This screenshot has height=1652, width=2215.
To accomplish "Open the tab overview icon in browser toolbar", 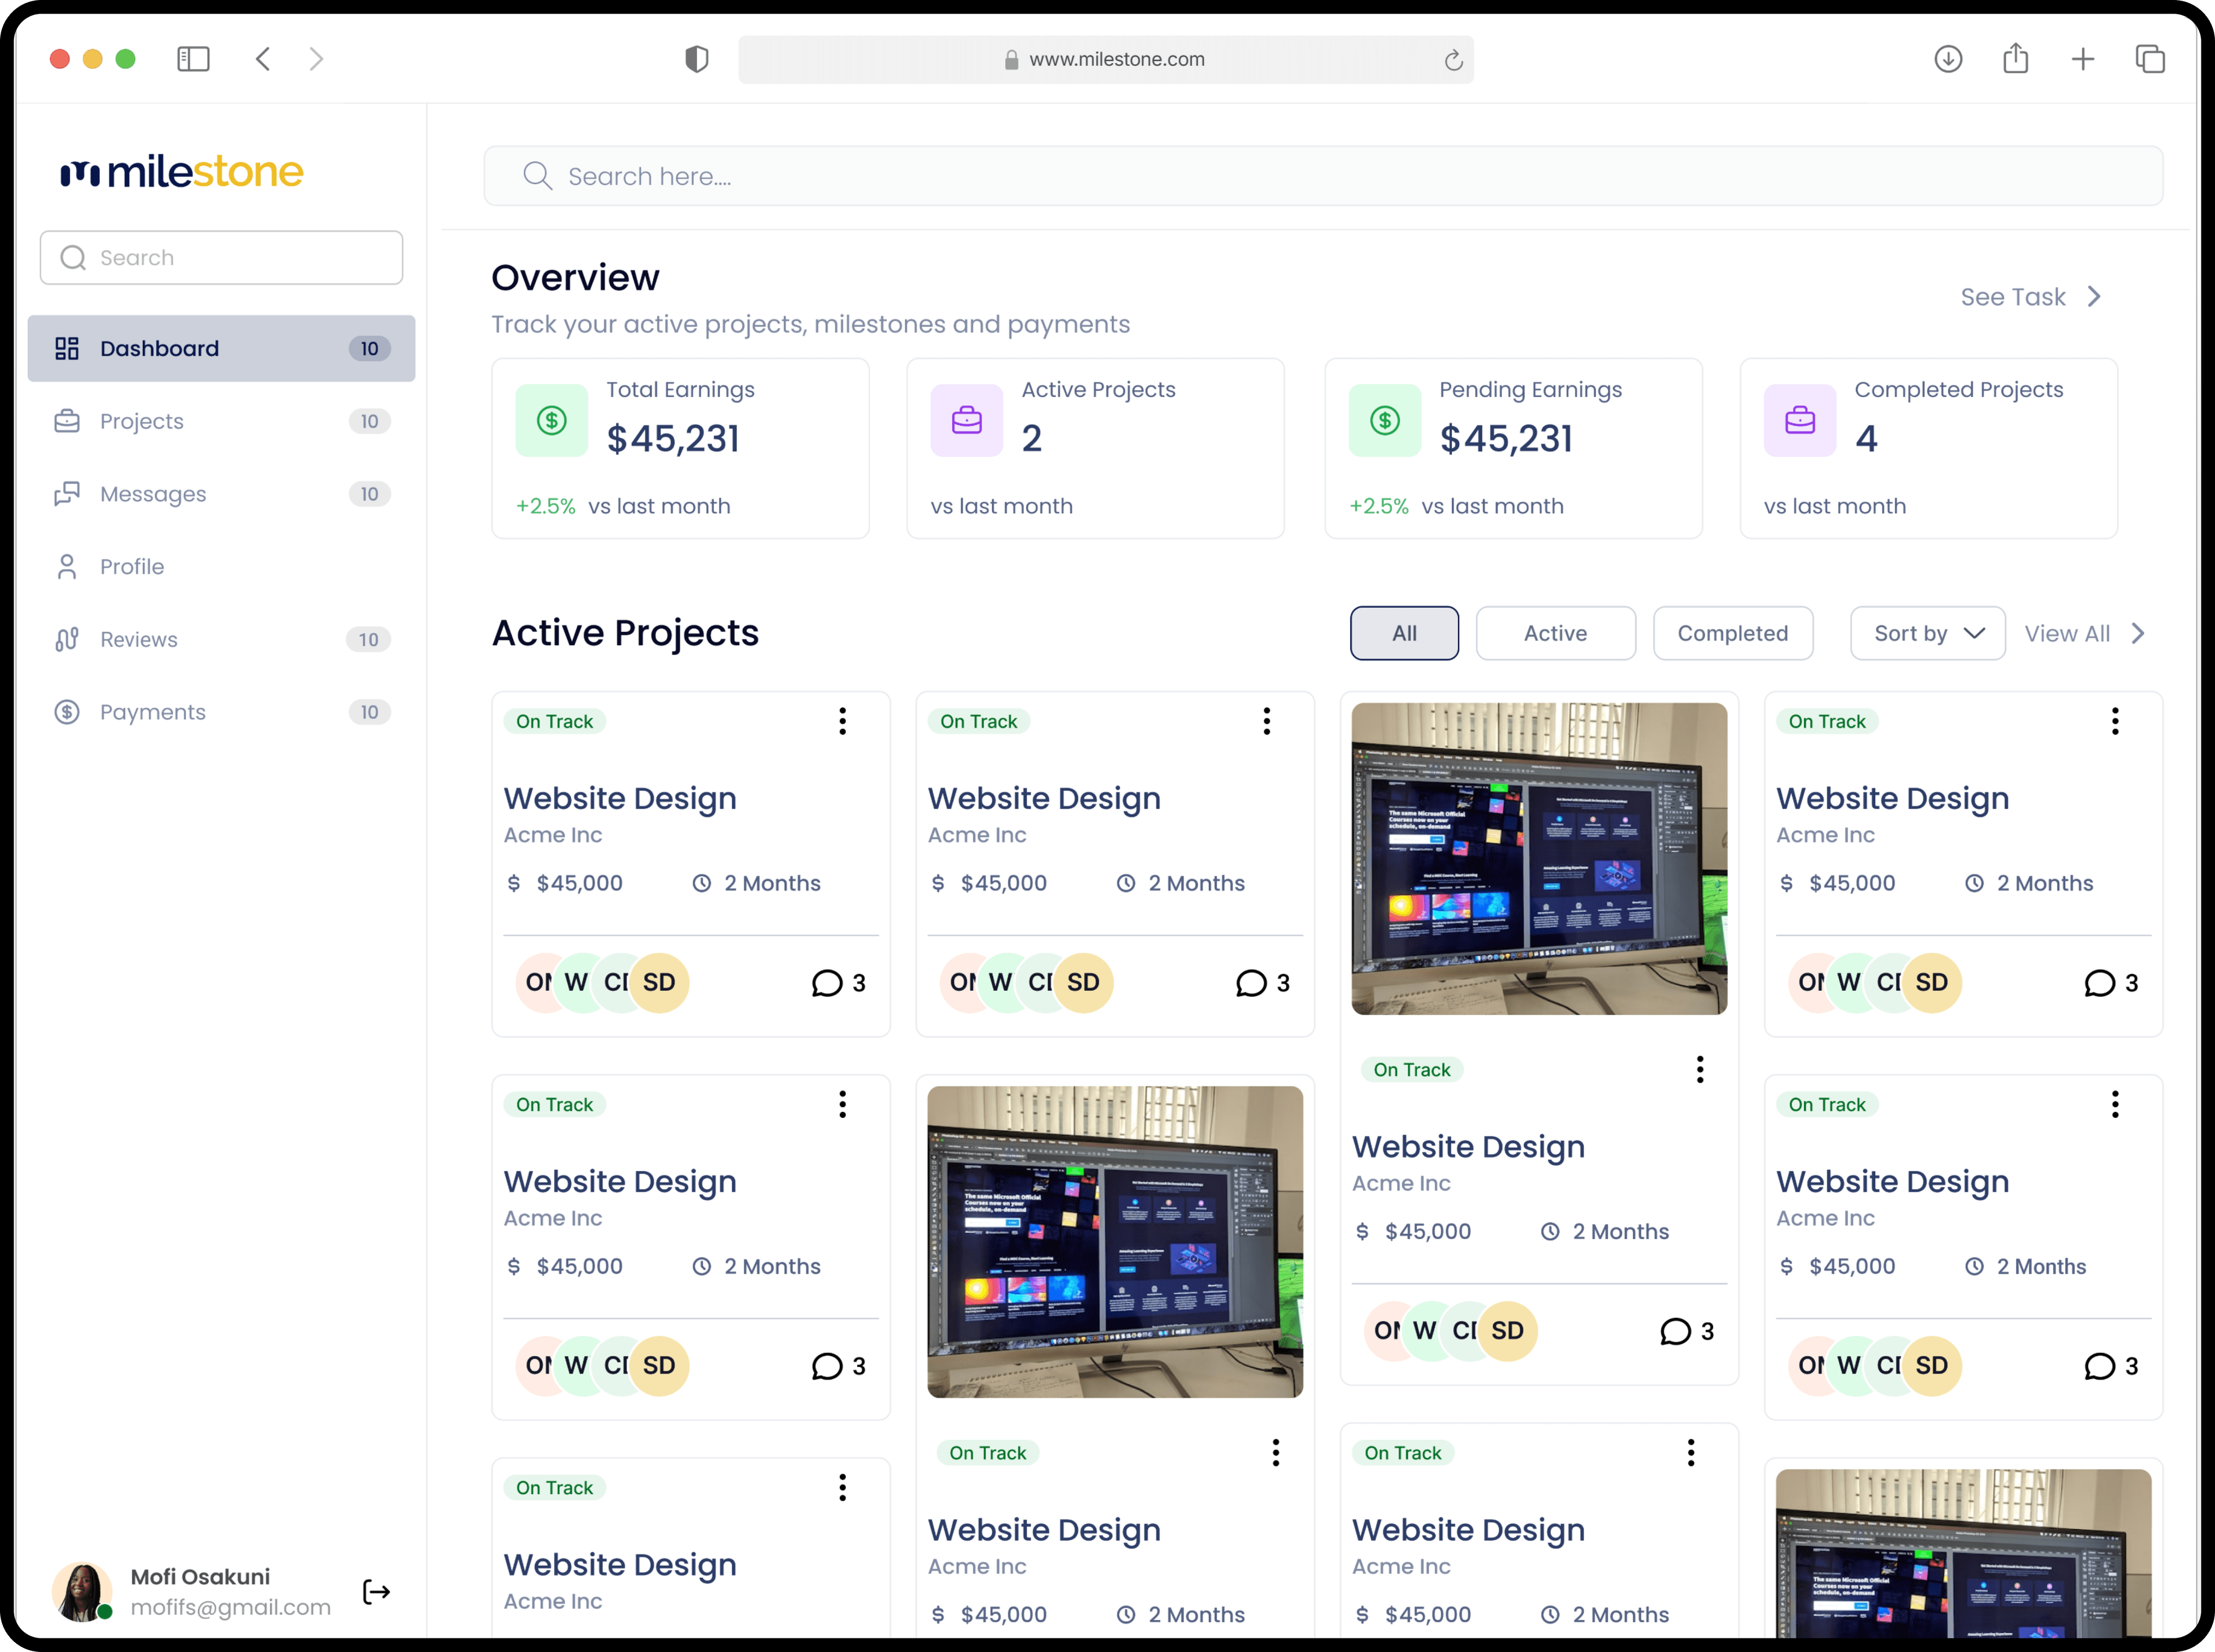I will click(x=2150, y=59).
